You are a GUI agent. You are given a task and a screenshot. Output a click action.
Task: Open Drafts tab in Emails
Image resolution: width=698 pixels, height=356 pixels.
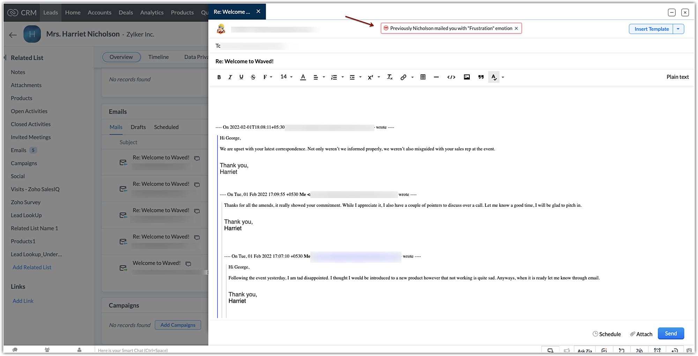[x=138, y=127]
